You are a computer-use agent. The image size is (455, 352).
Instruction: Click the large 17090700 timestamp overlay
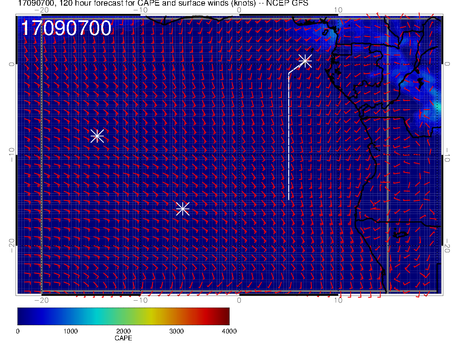coord(66,28)
